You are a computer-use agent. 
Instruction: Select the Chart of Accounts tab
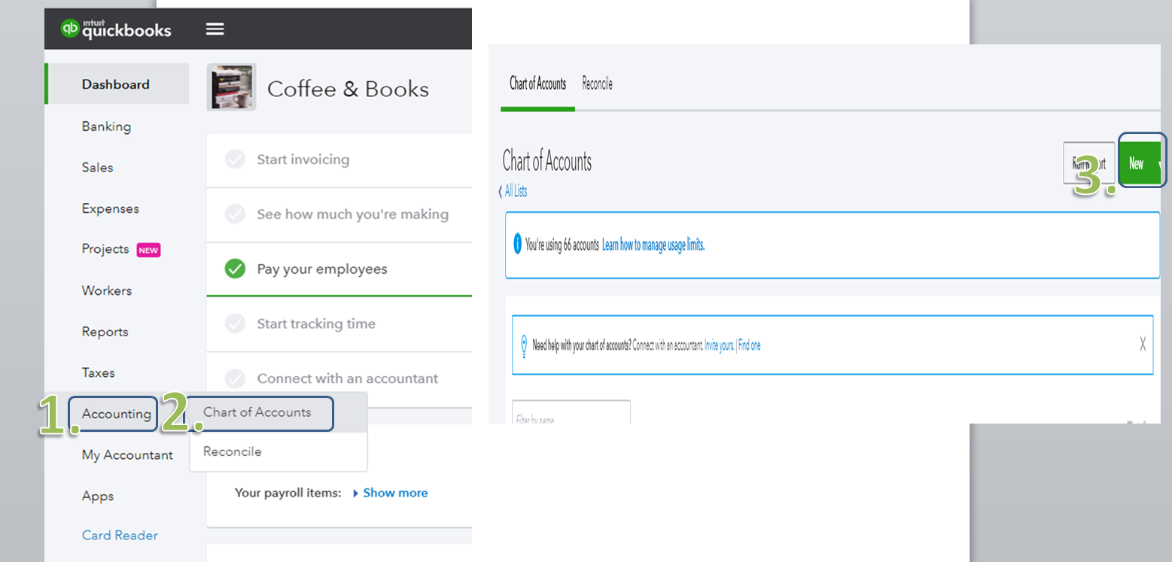click(537, 84)
